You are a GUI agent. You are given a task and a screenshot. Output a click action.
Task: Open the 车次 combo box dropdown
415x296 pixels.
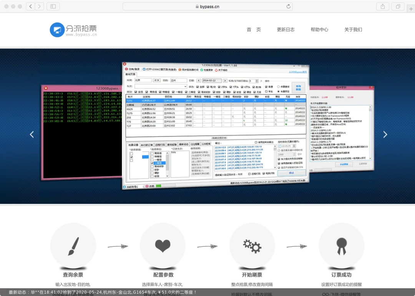pos(185,86)
